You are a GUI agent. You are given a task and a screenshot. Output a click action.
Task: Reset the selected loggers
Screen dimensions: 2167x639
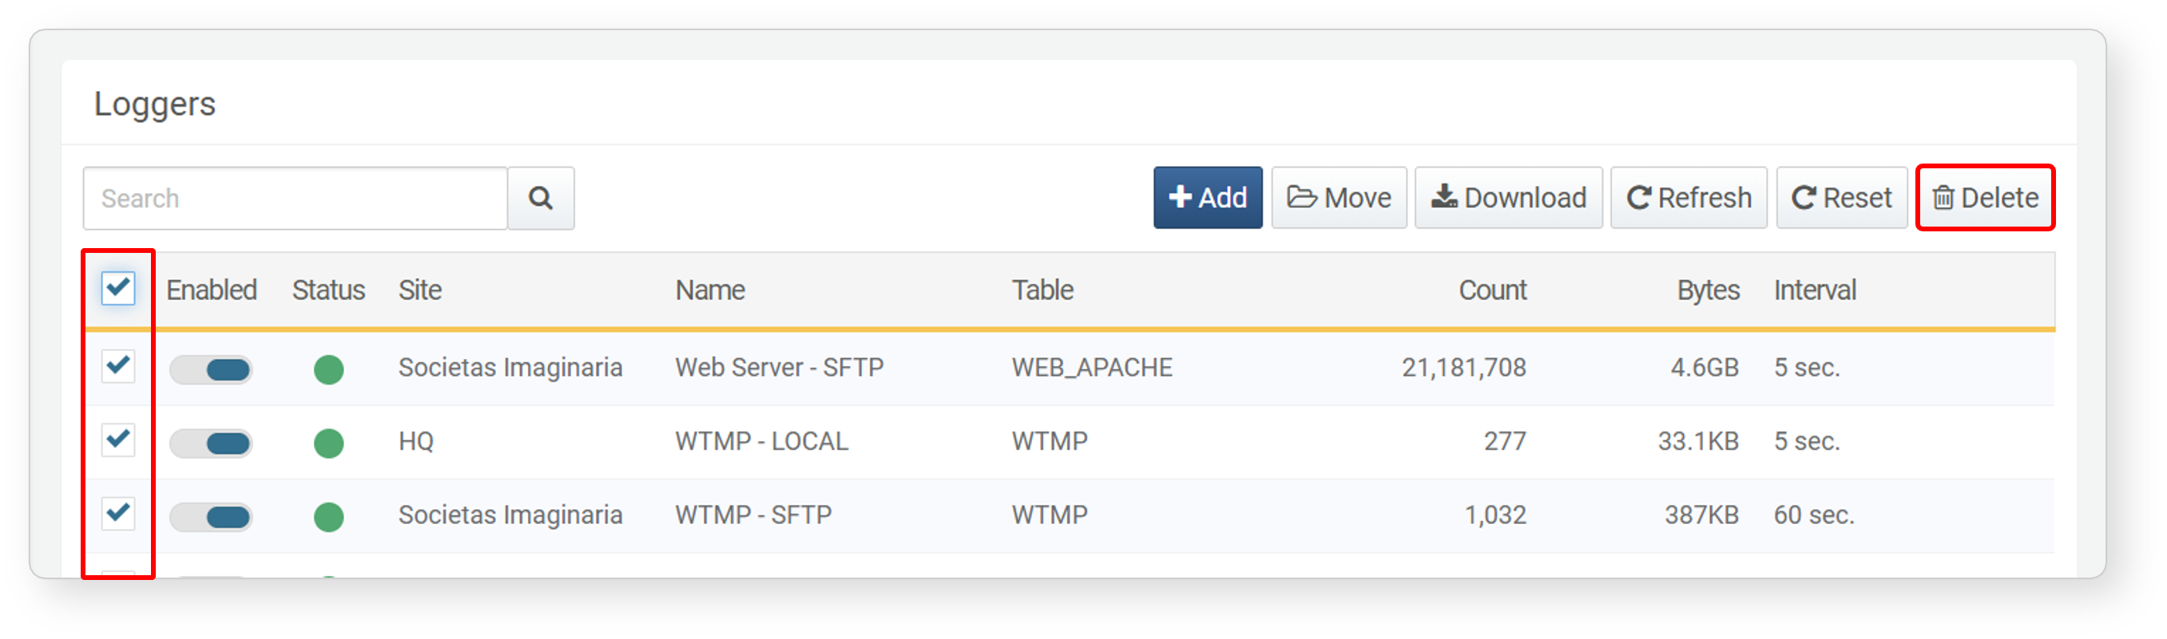pyautogui.click(x=1841, y=198)
